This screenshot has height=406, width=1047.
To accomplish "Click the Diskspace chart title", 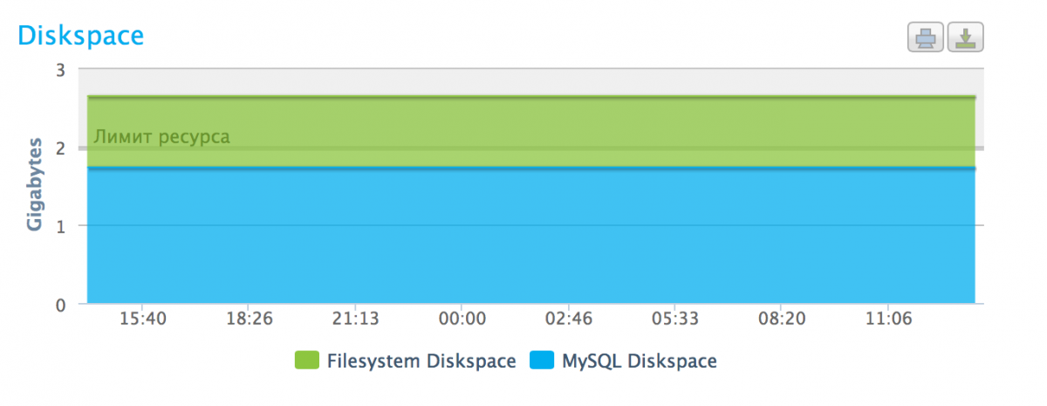I will tap(80, 36).
